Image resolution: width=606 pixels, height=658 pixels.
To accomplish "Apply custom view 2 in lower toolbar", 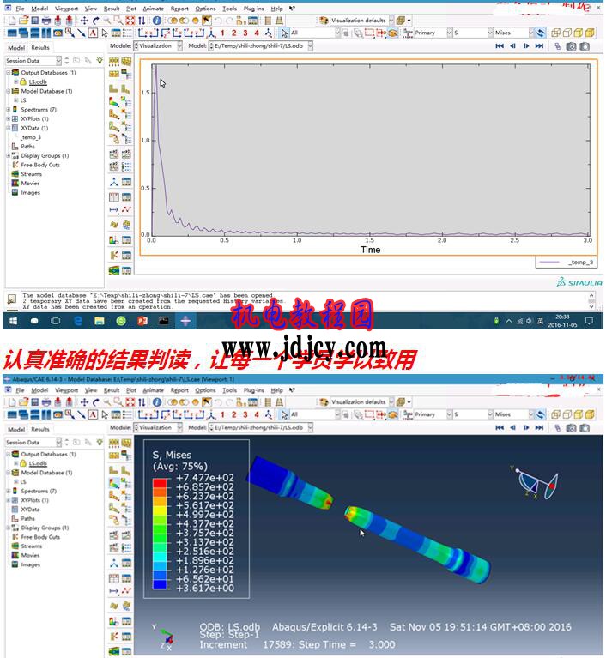I will point(234,414).
